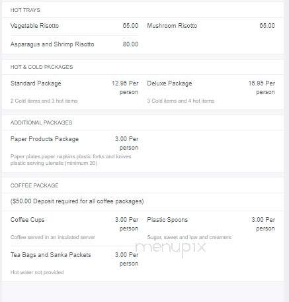This screenshot has height=302, width=289.
Task: Click the 80.00 price for shrimp risotto
Action: click(130, 44)
